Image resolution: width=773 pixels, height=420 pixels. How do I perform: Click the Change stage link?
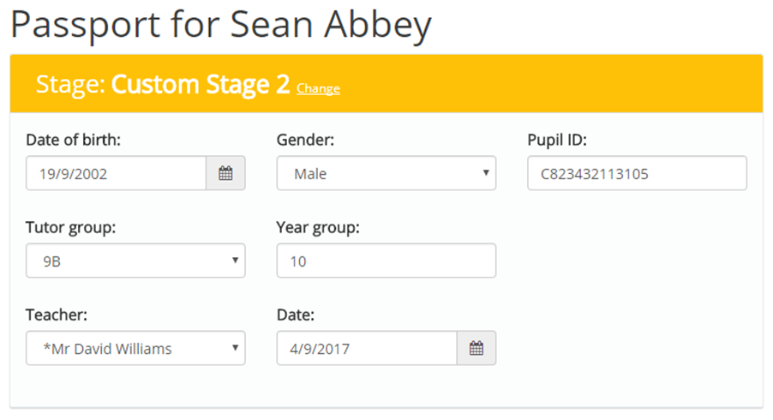coord(318,88)
